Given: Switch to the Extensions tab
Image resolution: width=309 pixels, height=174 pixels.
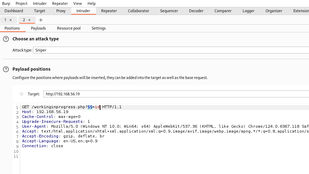Looking at the screenshot, I should (301, 11).
